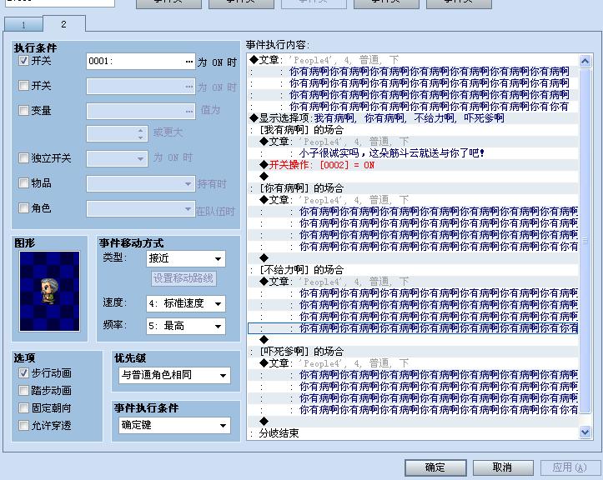The width and height of the screenshot is (603, 480).
Task: Enable the 物品 condition checkbox
Action: (x=24, y=182)
